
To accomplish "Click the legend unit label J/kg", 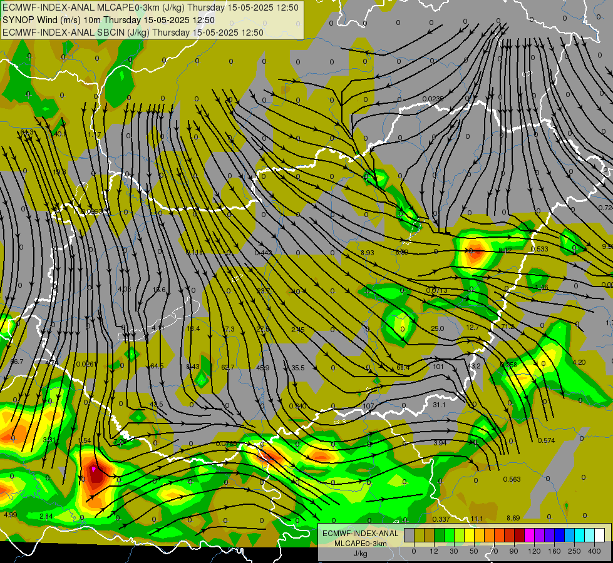I will click(361, 553).
